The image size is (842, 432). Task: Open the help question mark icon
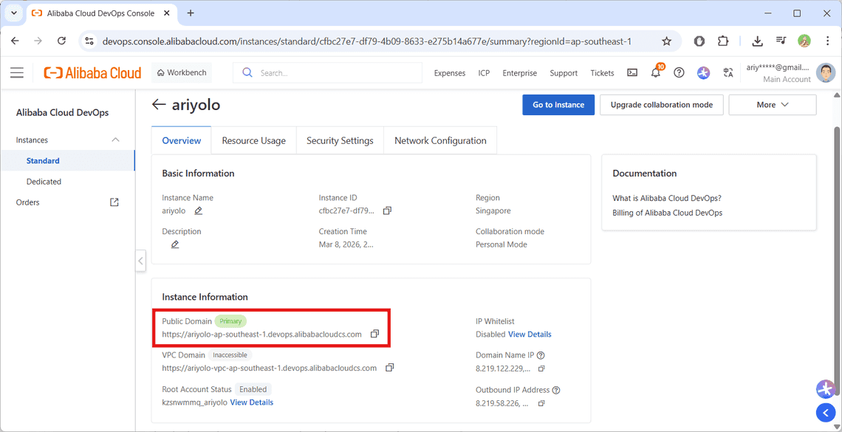click(x=679, y=72)
